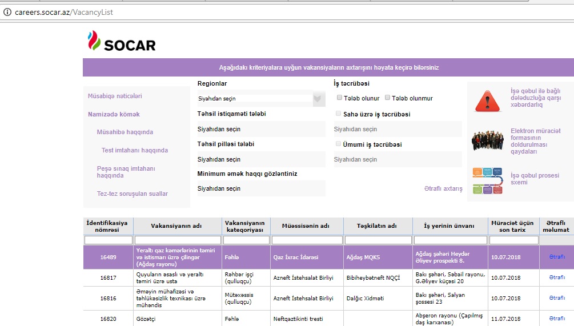Open Elektron müraciət formasının doldurulması qaydaları link

[536, 141]
